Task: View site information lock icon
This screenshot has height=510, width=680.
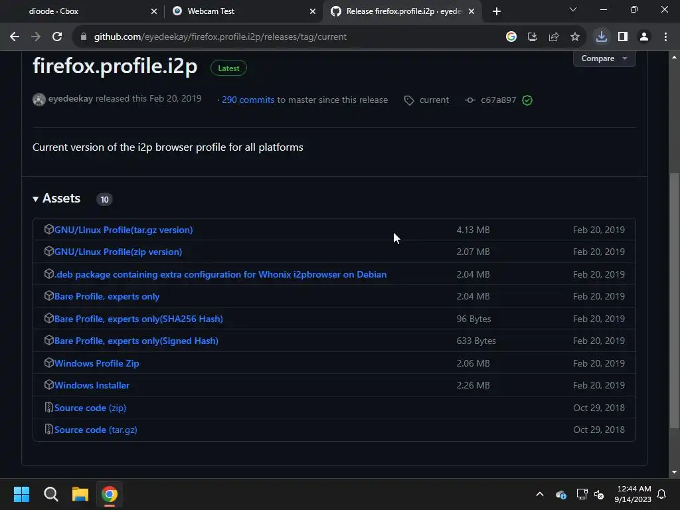Action: [83, 37]
